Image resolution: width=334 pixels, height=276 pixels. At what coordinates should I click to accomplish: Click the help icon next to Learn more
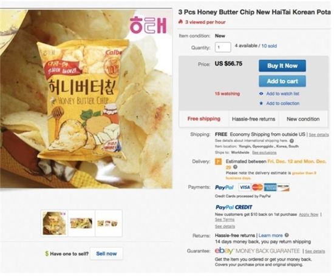click(x=287, y=235)
